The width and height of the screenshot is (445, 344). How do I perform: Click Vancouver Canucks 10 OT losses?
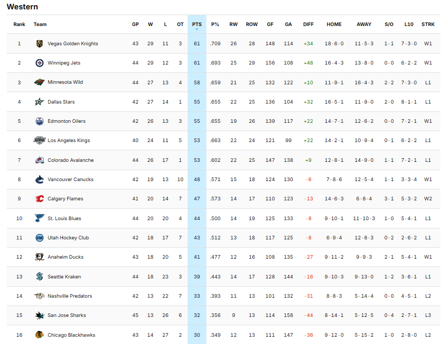pyautogui.click(x=180, y=180)
